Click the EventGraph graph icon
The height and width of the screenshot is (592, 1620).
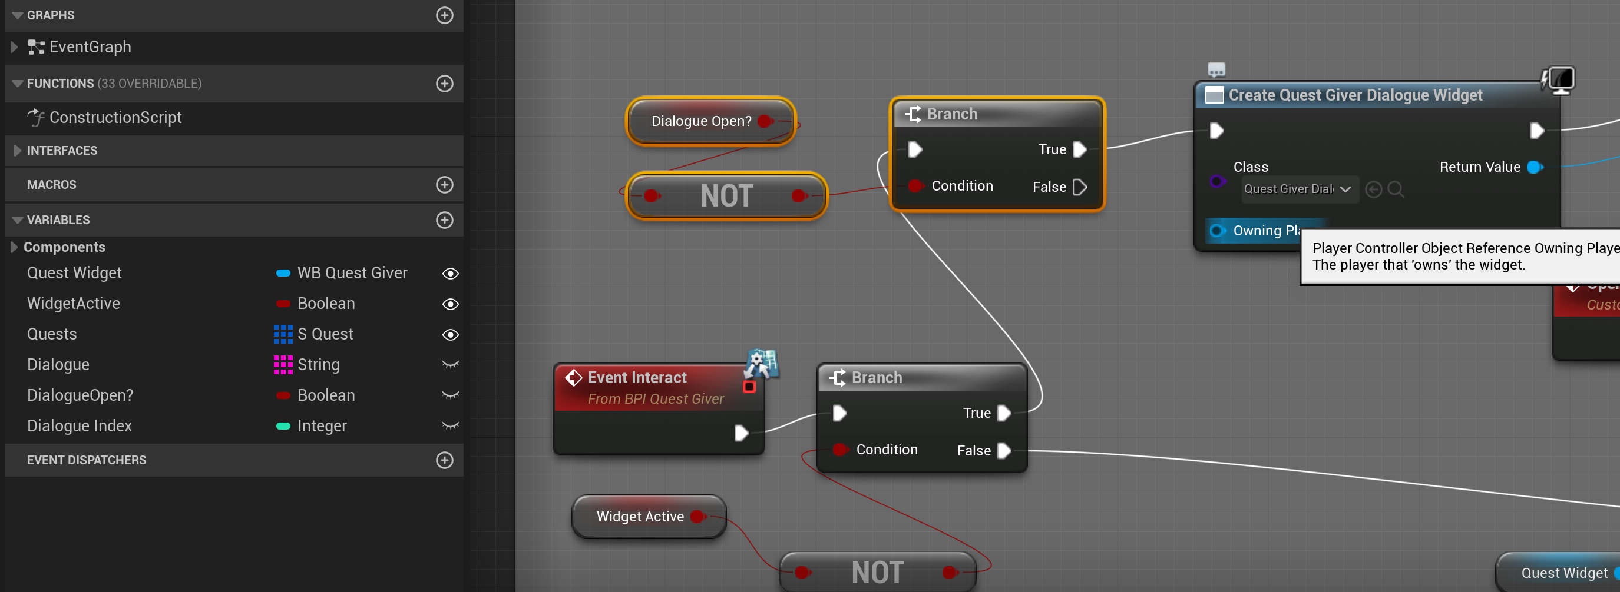[x=36, y=47]
